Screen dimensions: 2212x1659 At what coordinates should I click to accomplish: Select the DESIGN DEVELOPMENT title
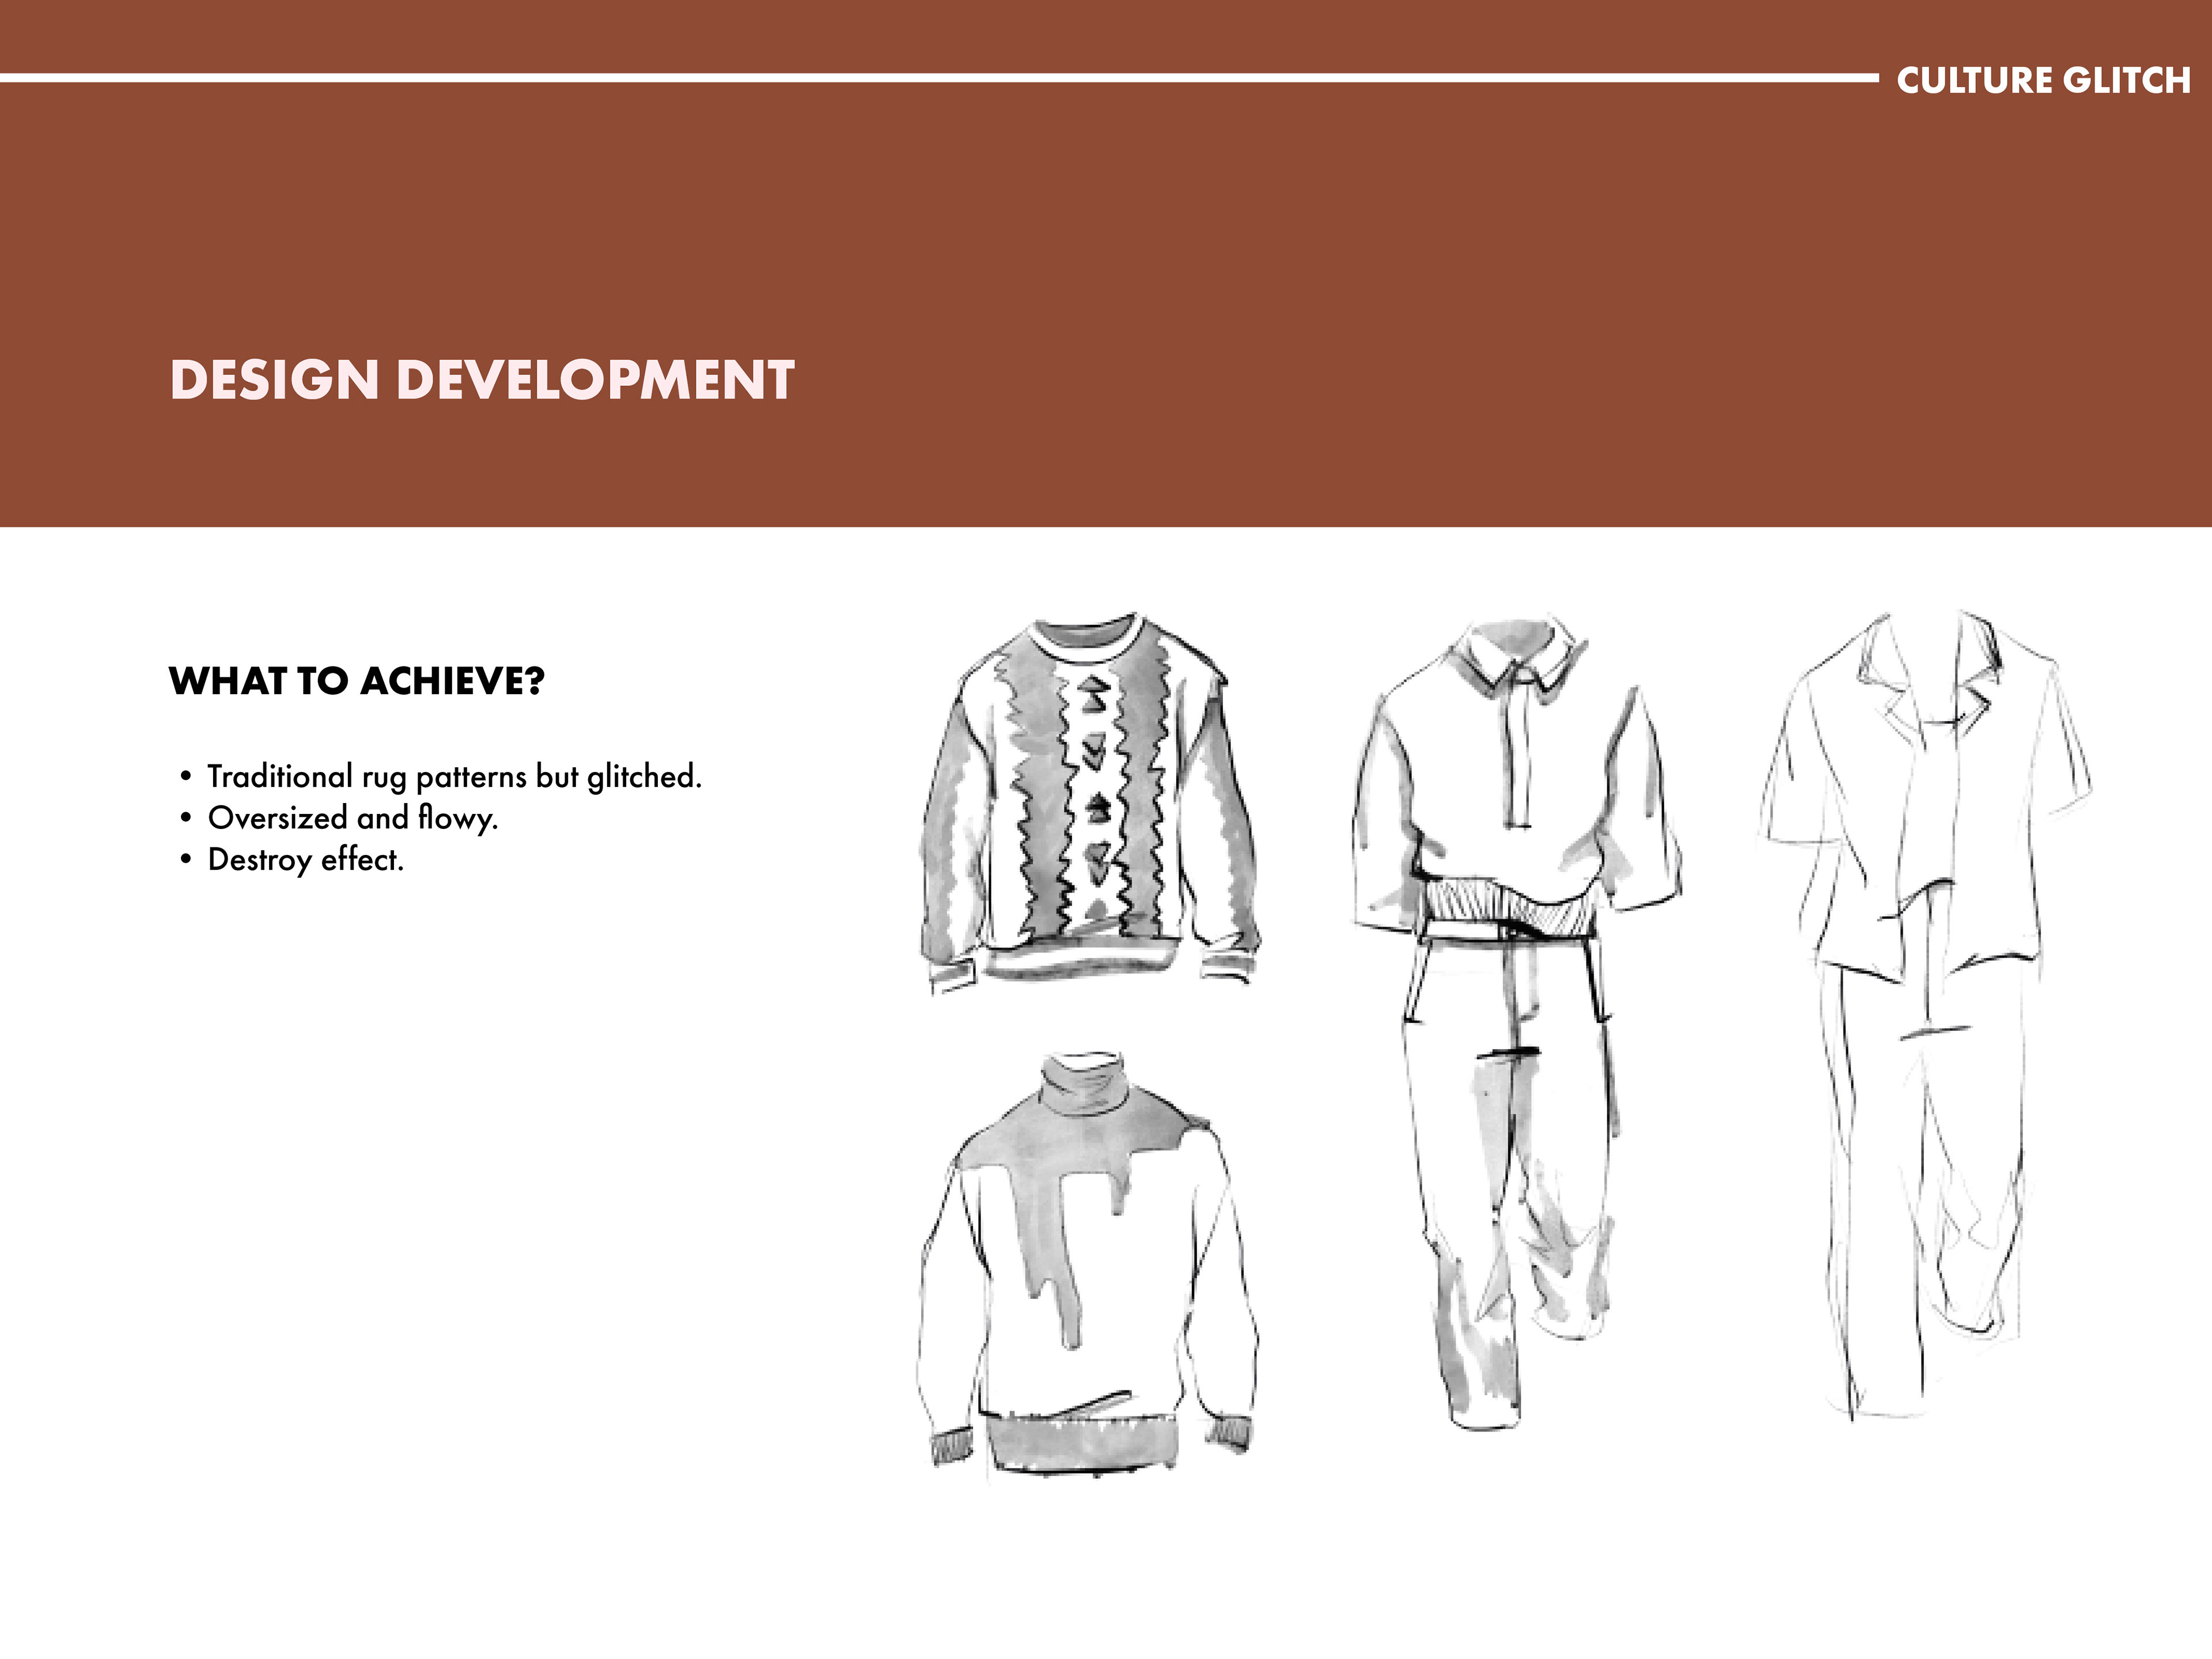click(x=482, y=380)
